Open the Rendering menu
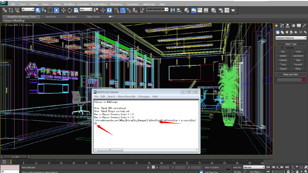 pos(116,4)
